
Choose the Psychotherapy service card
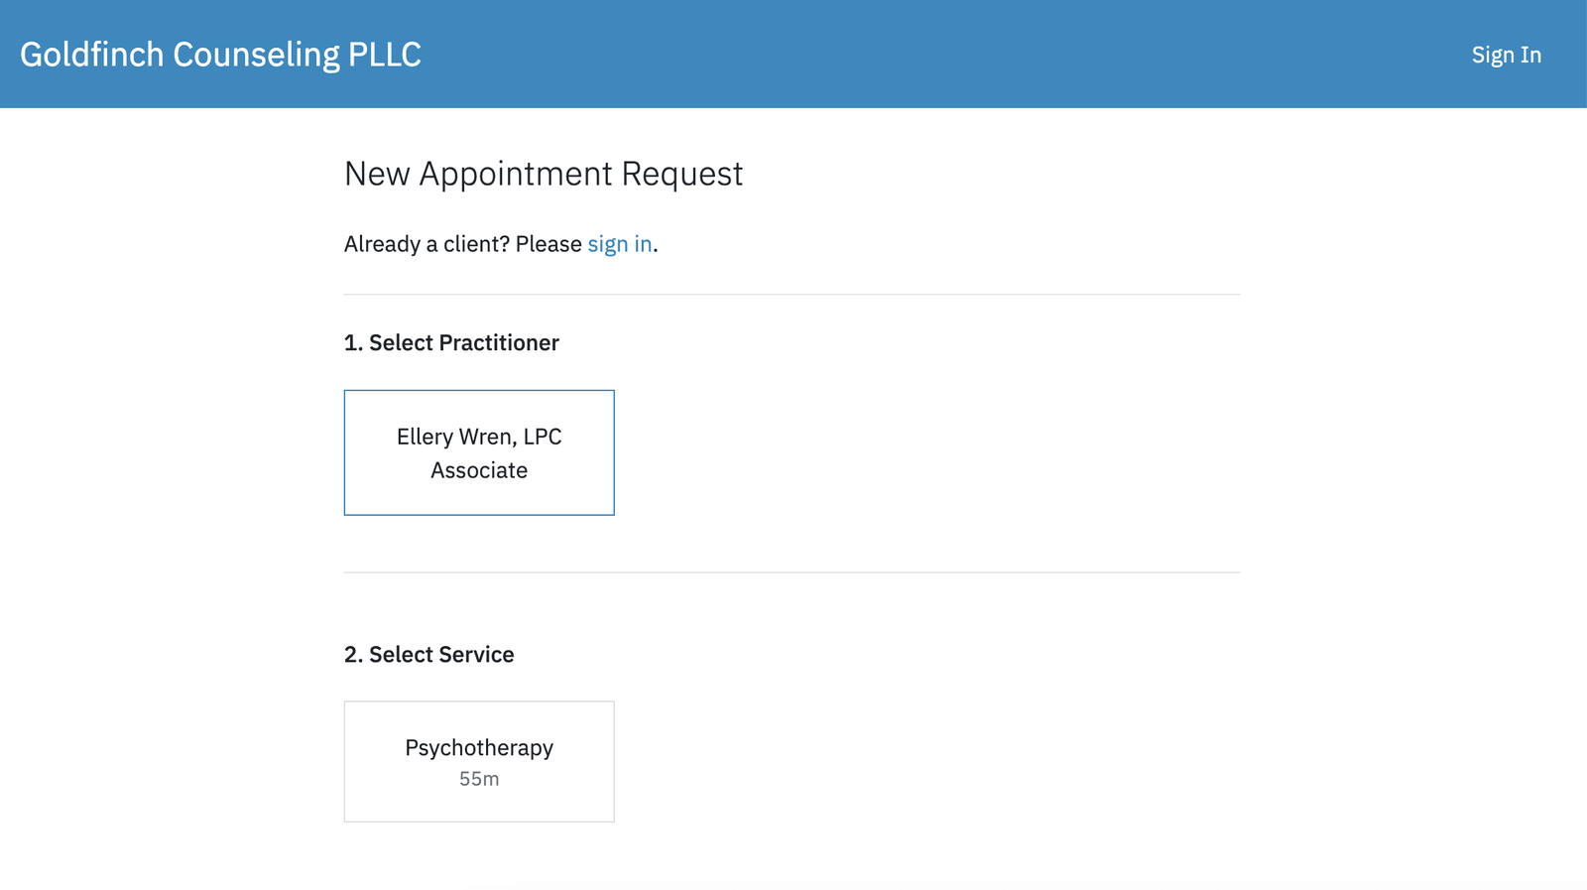coord(479,761)
